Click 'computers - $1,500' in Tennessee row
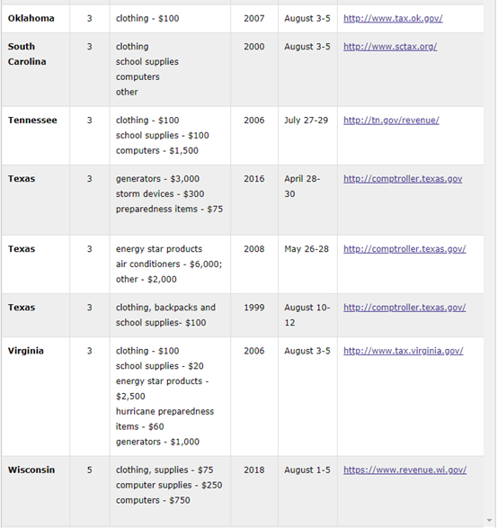Screen dimensions: 498x528 click(x=157, y=151)
